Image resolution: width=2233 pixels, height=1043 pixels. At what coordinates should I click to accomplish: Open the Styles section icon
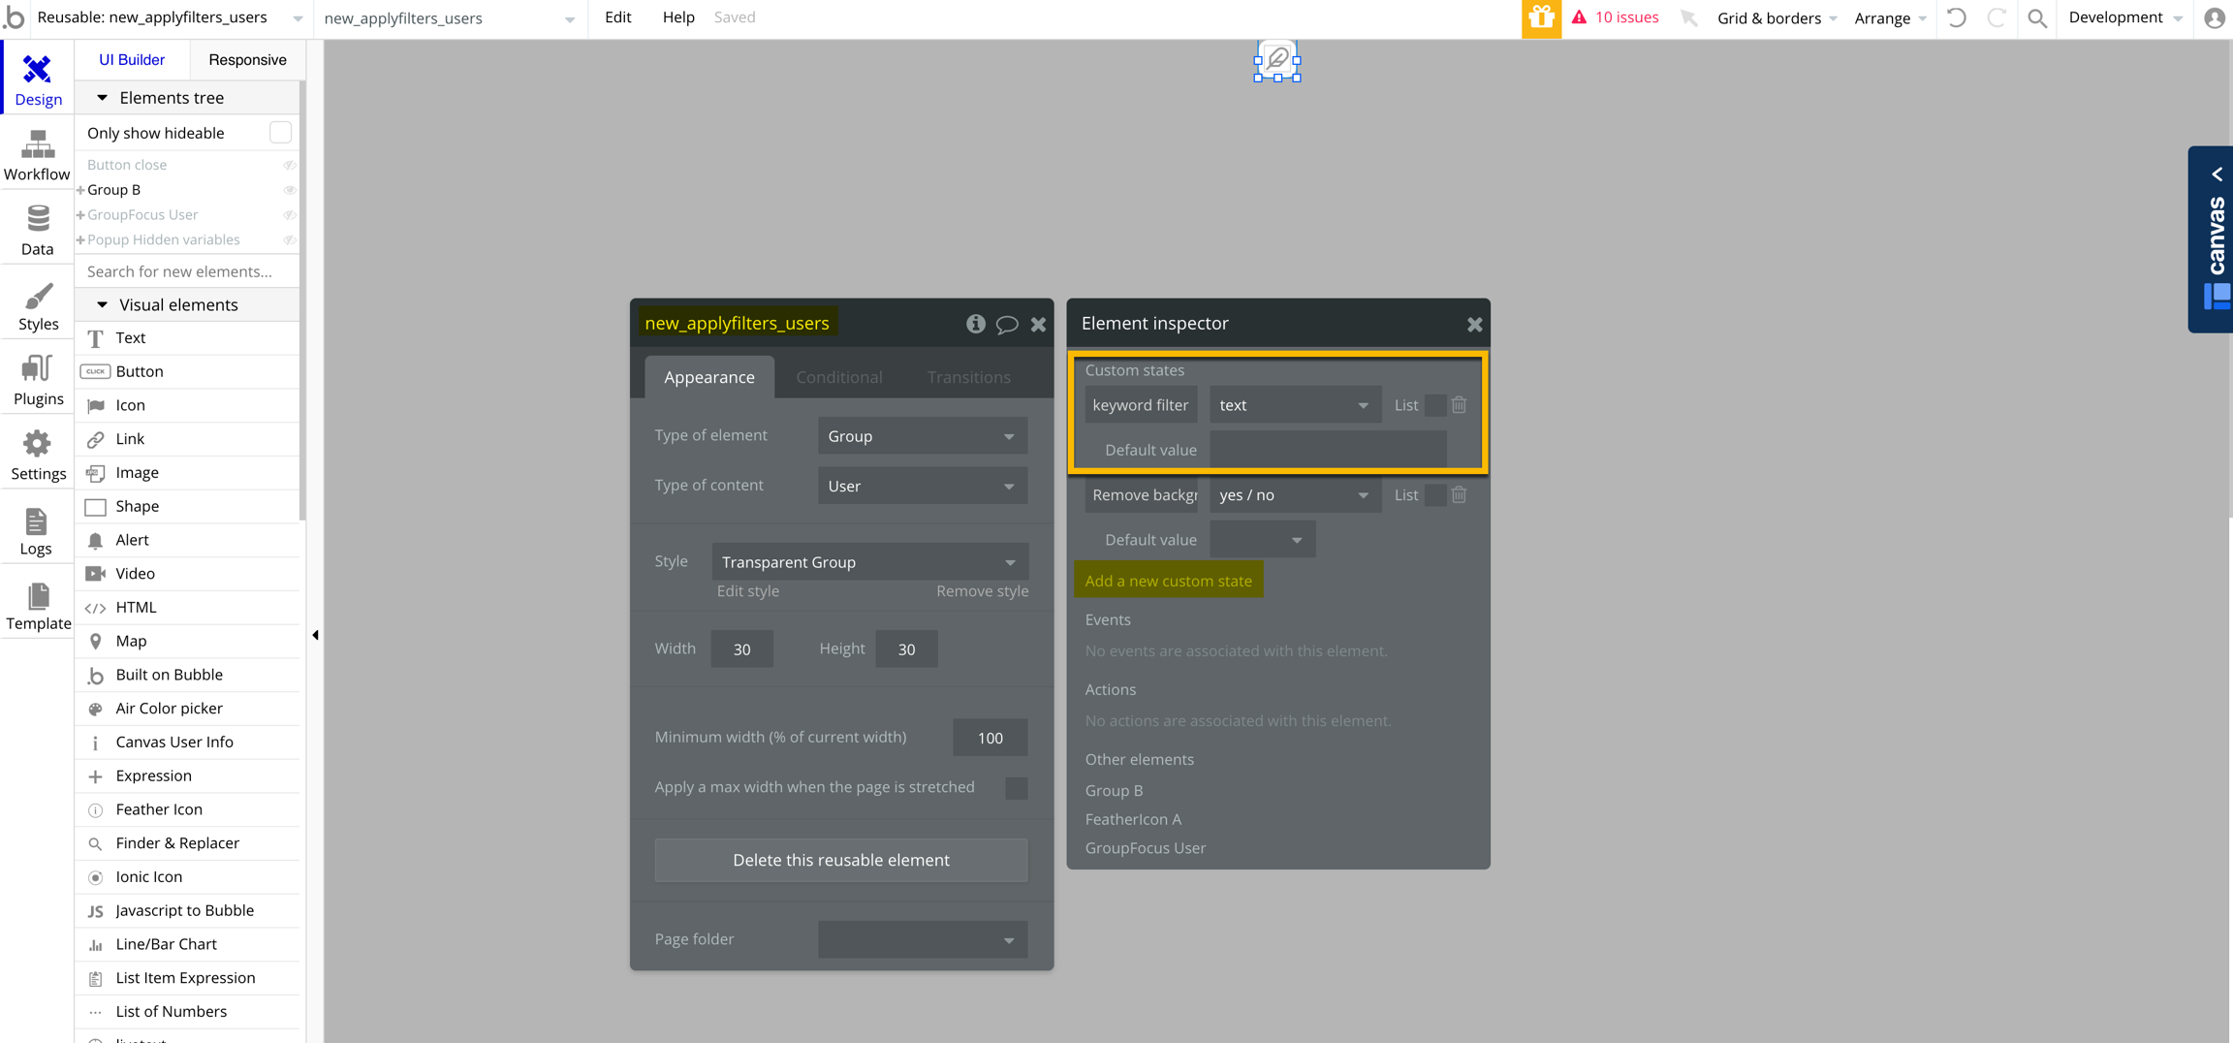[x=37, y=305]
